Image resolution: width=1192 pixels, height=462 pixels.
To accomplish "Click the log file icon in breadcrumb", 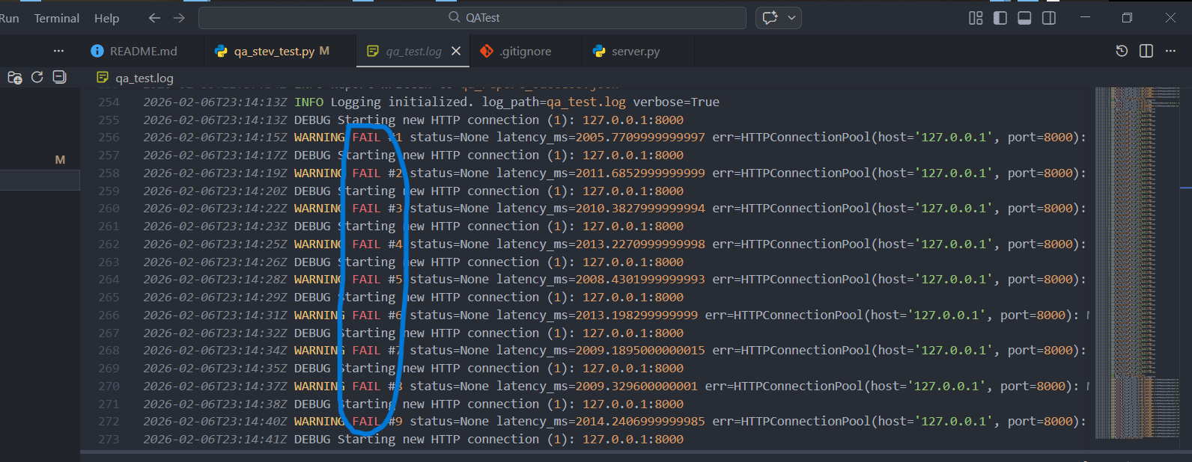I will pyautogui.click(x=103, y=77).
